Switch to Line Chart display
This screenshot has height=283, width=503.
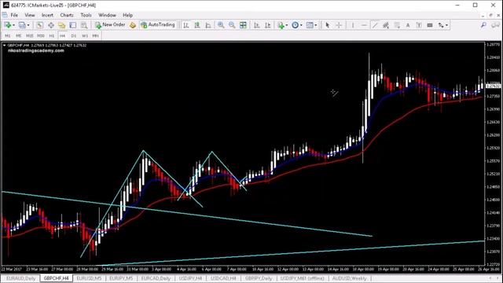click(208, 25)
